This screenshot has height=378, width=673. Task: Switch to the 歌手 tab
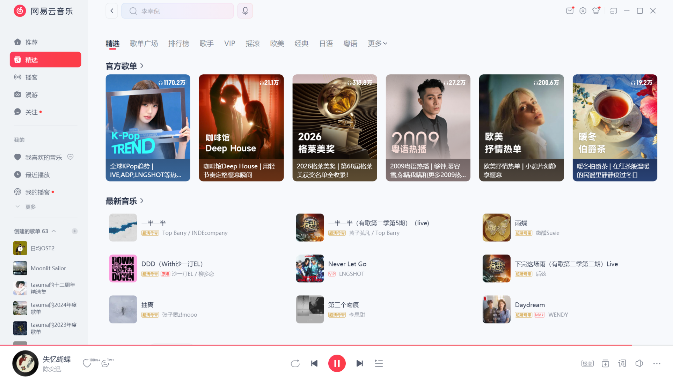pyautogui.click(x=207, y=44)
